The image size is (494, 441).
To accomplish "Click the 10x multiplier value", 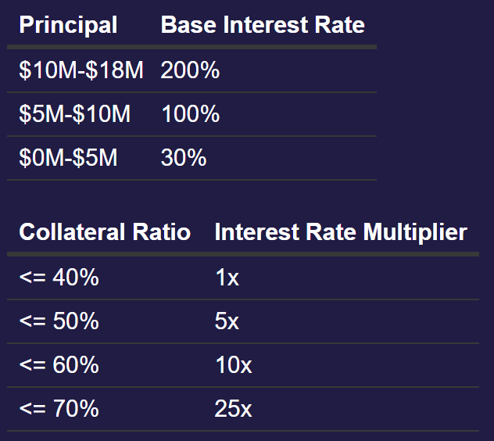I will tap(233, 365).
